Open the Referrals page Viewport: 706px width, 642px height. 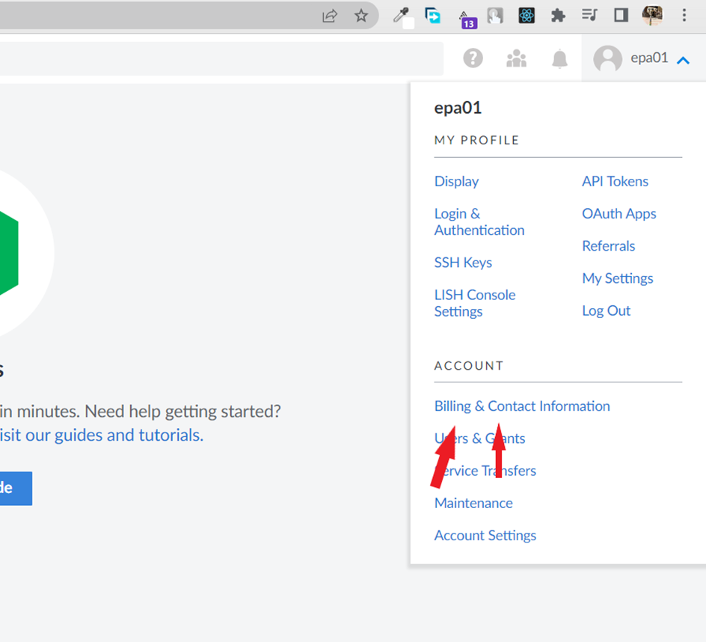[x=608, y=246]
